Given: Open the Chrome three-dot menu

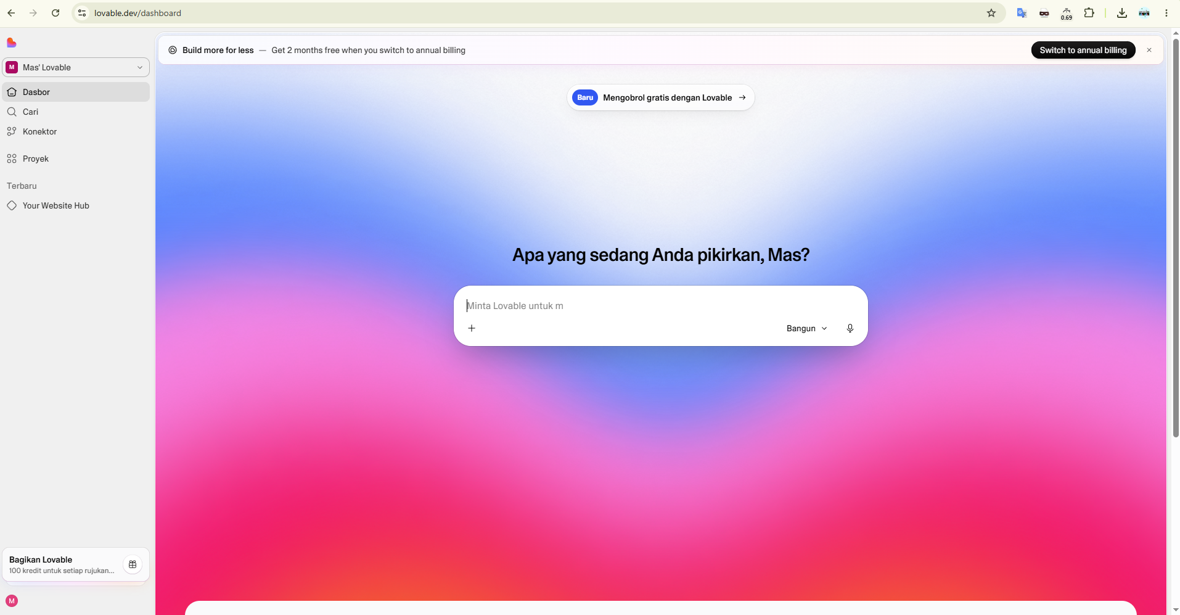Looking at the screenshot, I should point(1166,13).
